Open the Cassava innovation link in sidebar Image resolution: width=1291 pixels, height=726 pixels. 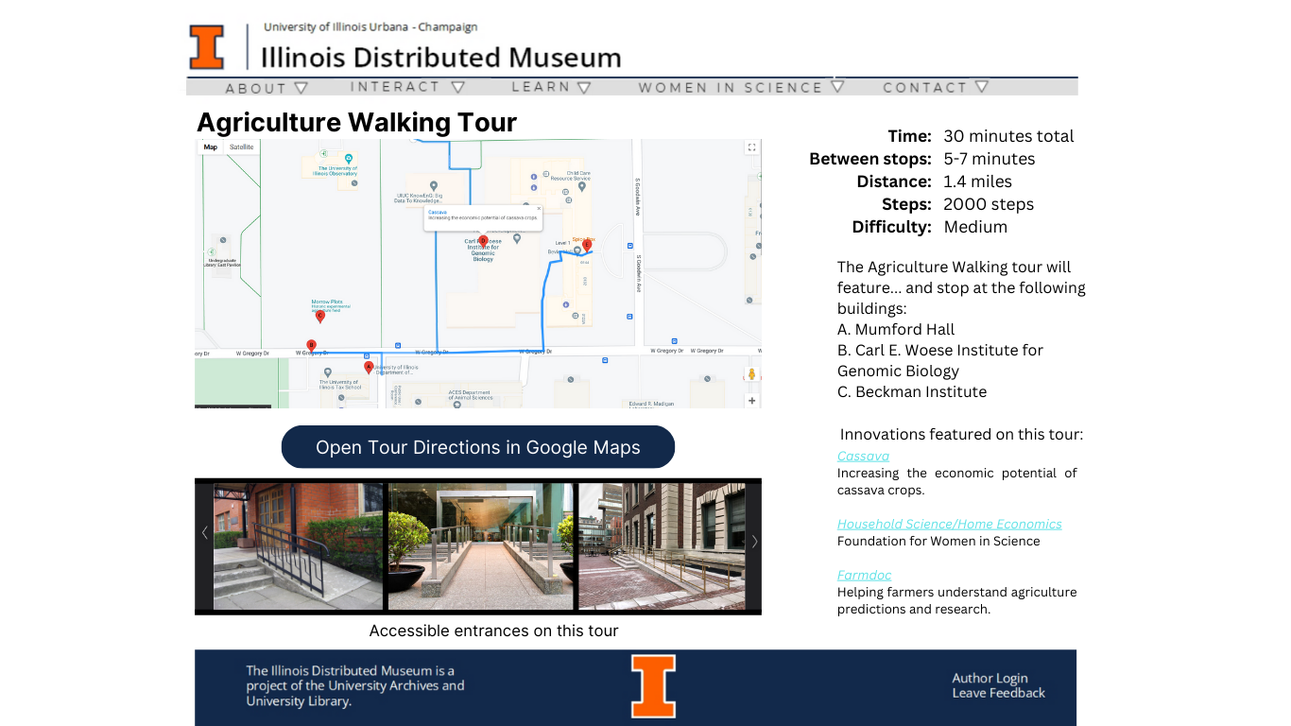point(863,457)
